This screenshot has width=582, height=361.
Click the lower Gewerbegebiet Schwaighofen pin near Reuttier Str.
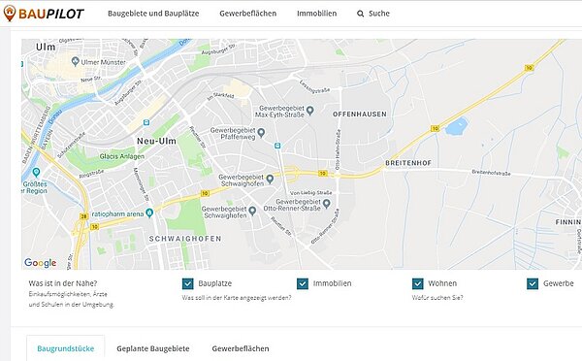tap(252, 211)
